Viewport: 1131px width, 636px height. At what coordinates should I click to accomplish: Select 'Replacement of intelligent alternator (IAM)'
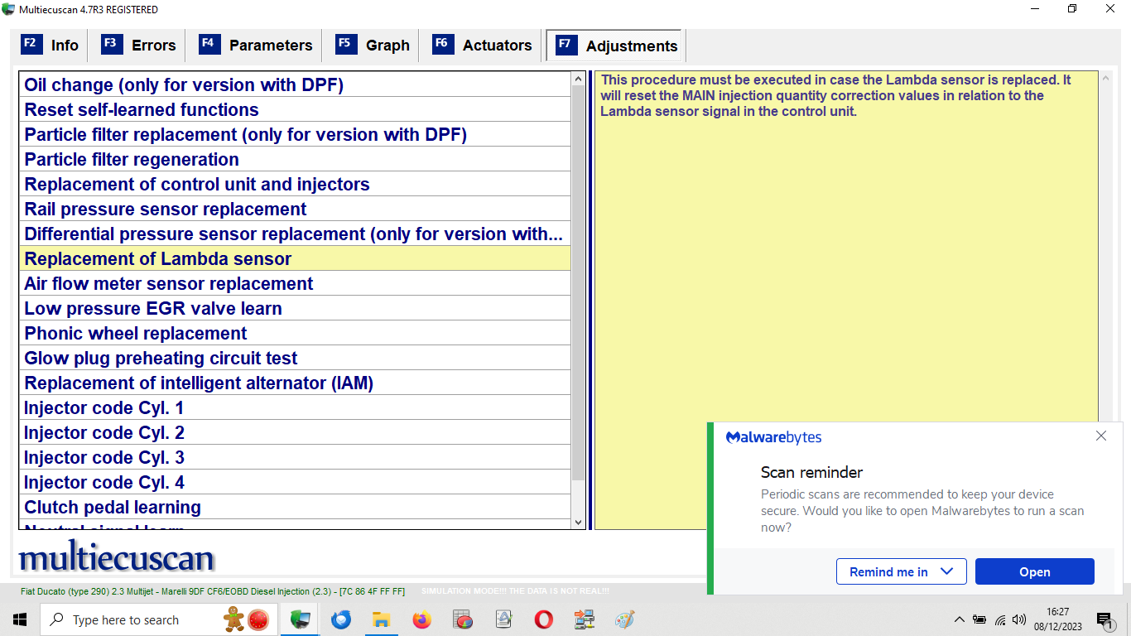[x=295, y=383]
